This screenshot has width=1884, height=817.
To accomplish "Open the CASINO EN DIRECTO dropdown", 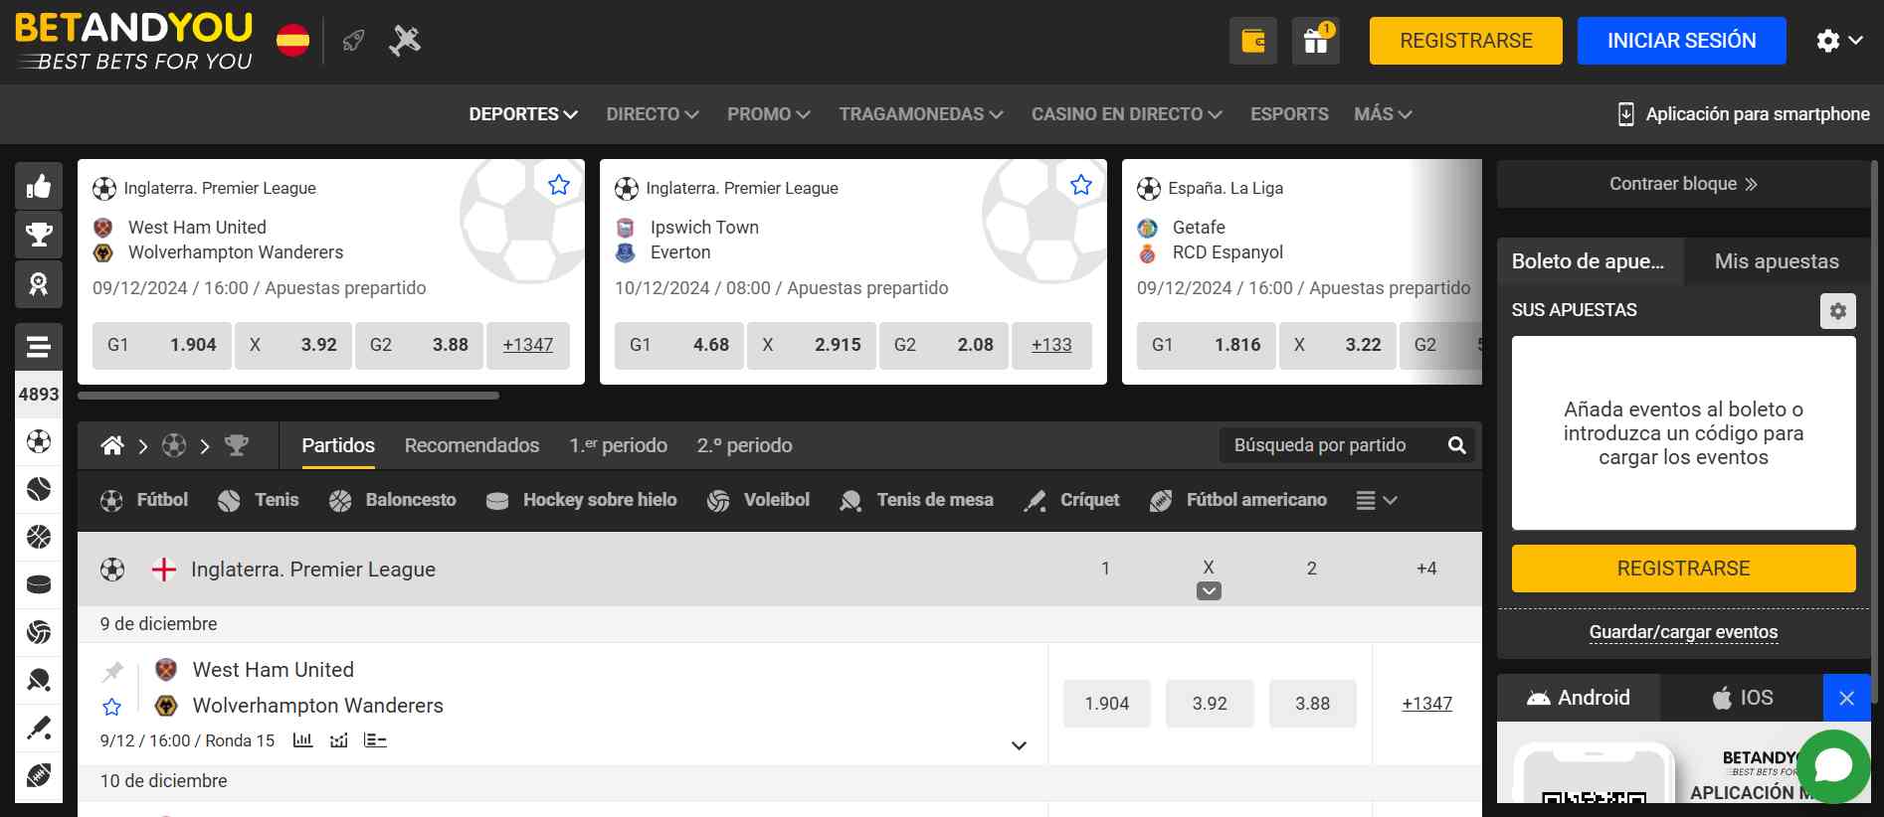I will [x=1127, y=114].
